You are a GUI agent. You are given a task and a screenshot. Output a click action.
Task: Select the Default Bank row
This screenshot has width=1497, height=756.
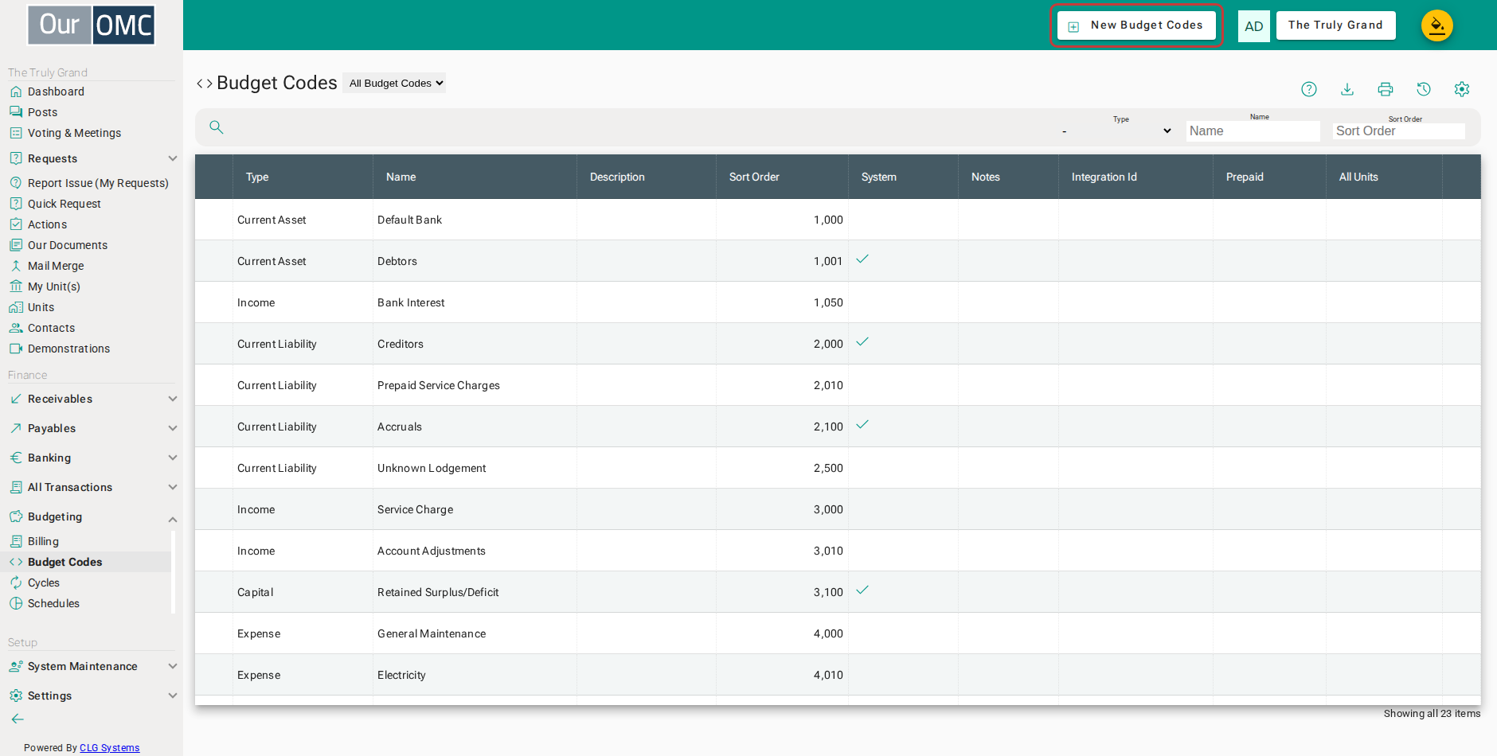(x=838, y=220)
